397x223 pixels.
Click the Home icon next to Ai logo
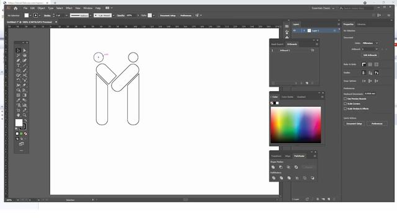click(x=16, y=8)
